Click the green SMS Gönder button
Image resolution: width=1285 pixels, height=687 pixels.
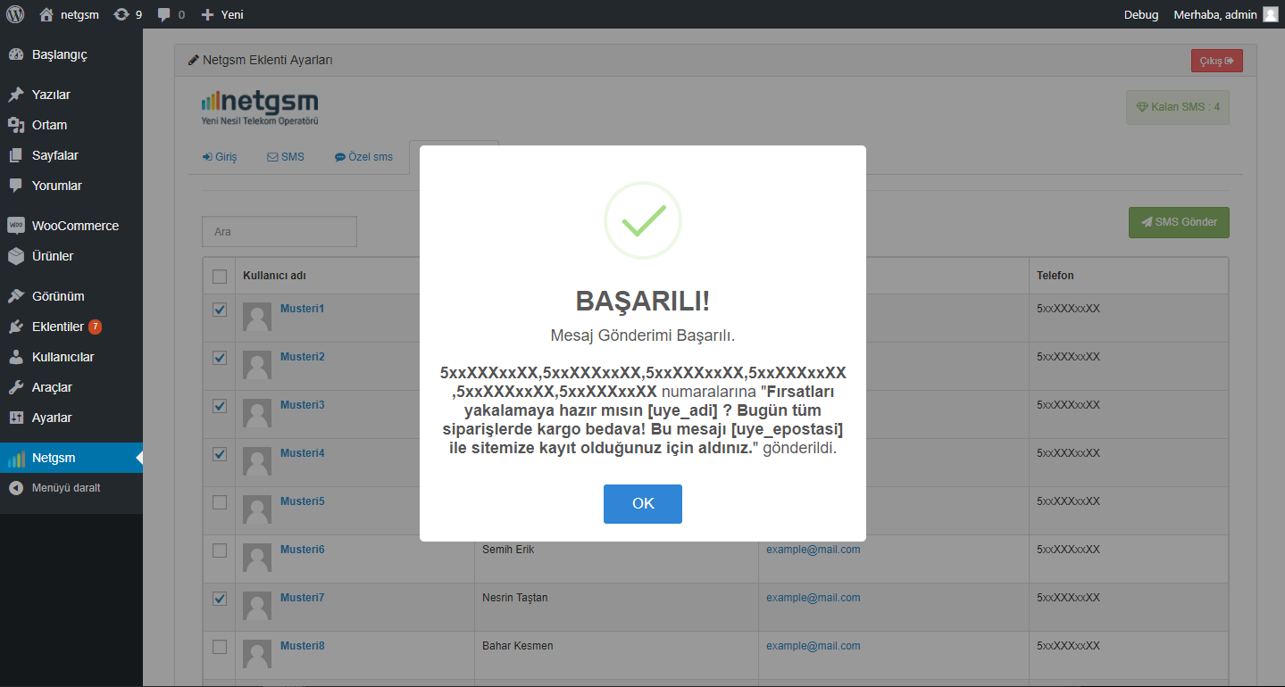click(x=1179, y=222)
